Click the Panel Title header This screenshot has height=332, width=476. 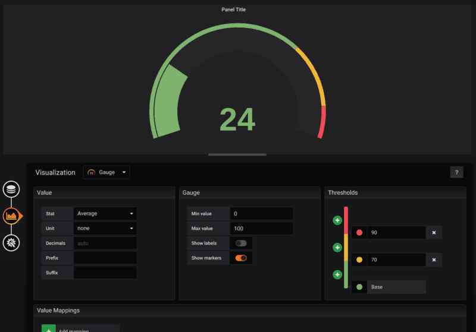tap(238, 10)
